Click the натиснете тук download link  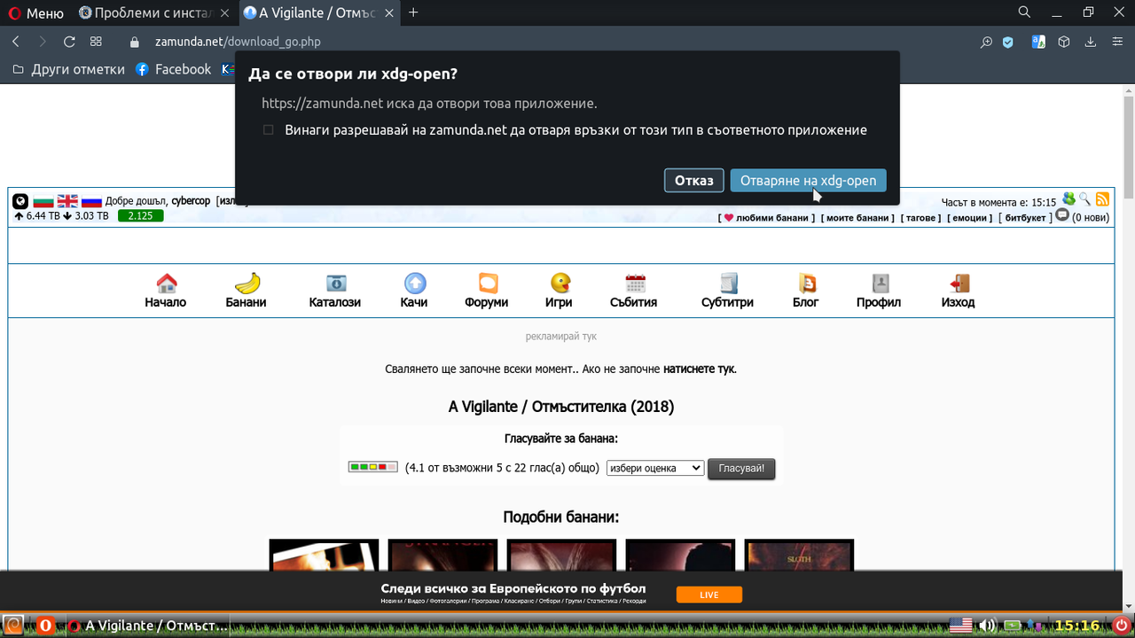pyautogui.click(x=700, y=369)
